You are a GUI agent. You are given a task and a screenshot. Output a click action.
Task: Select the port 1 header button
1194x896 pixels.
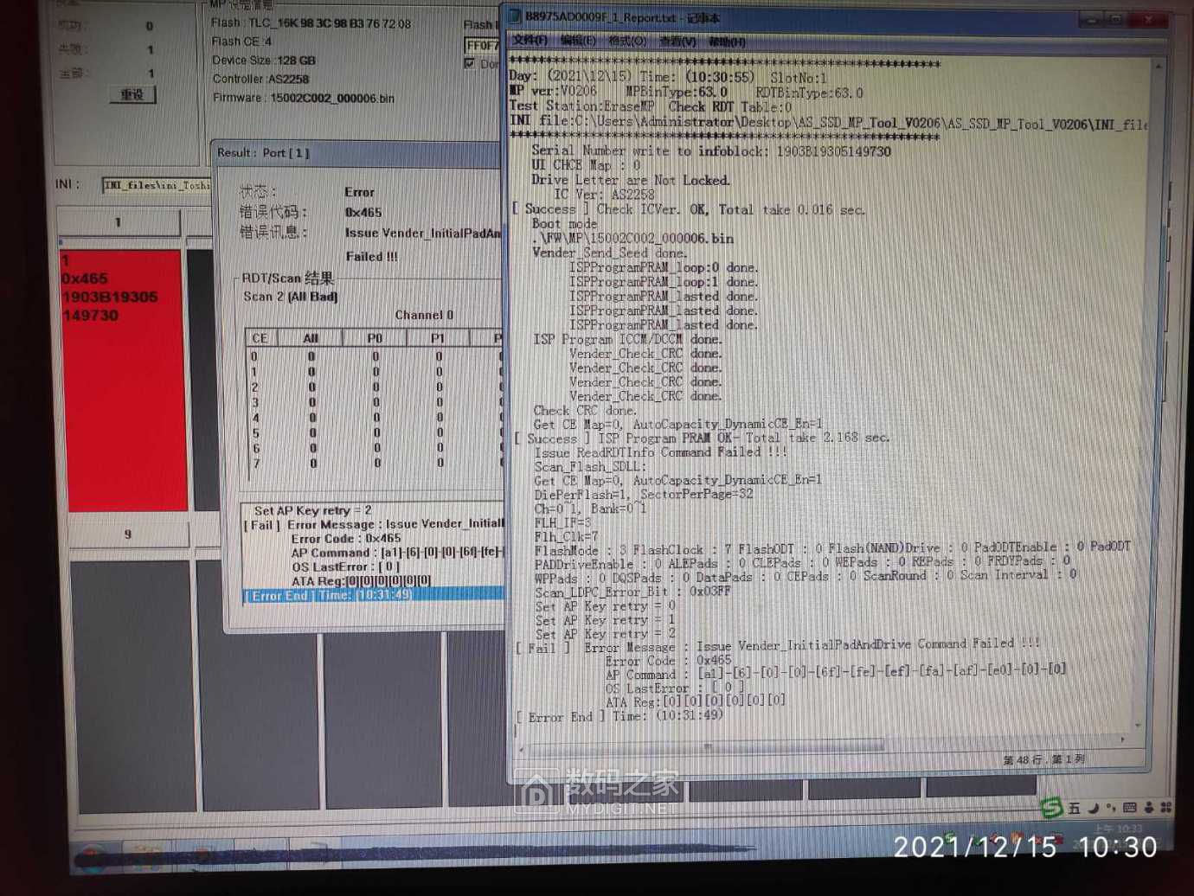click(x=119, y=222)
